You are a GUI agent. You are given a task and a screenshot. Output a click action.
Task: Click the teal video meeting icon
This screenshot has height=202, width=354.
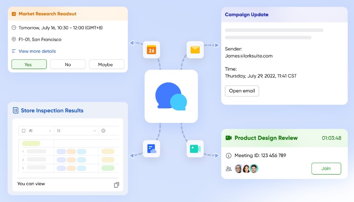[195, 149]
